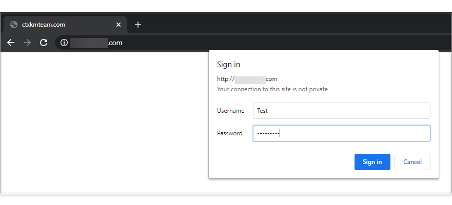Focus the address bar ending in .com
452x205 pixels.
[253, 43]
